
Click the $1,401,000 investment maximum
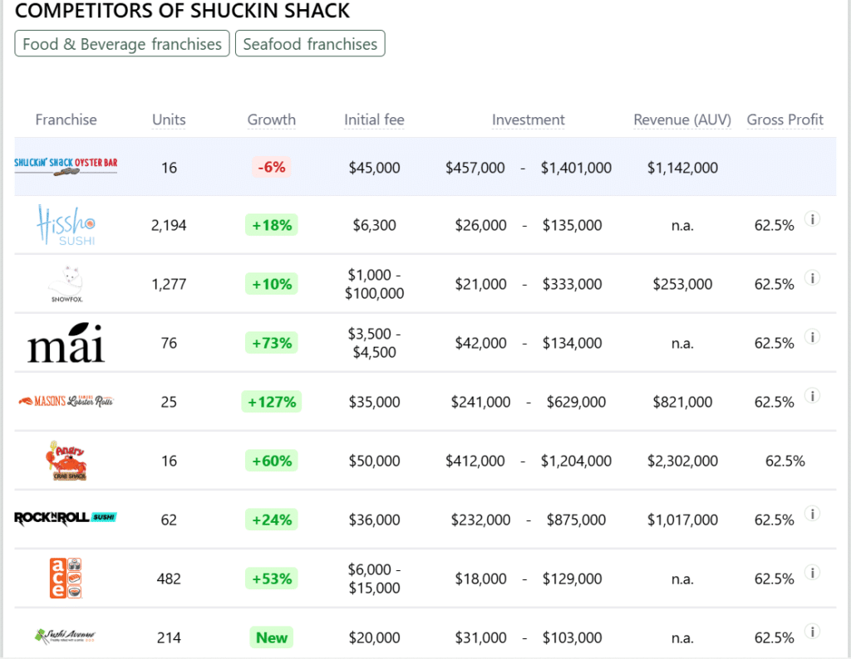point(576,168)
